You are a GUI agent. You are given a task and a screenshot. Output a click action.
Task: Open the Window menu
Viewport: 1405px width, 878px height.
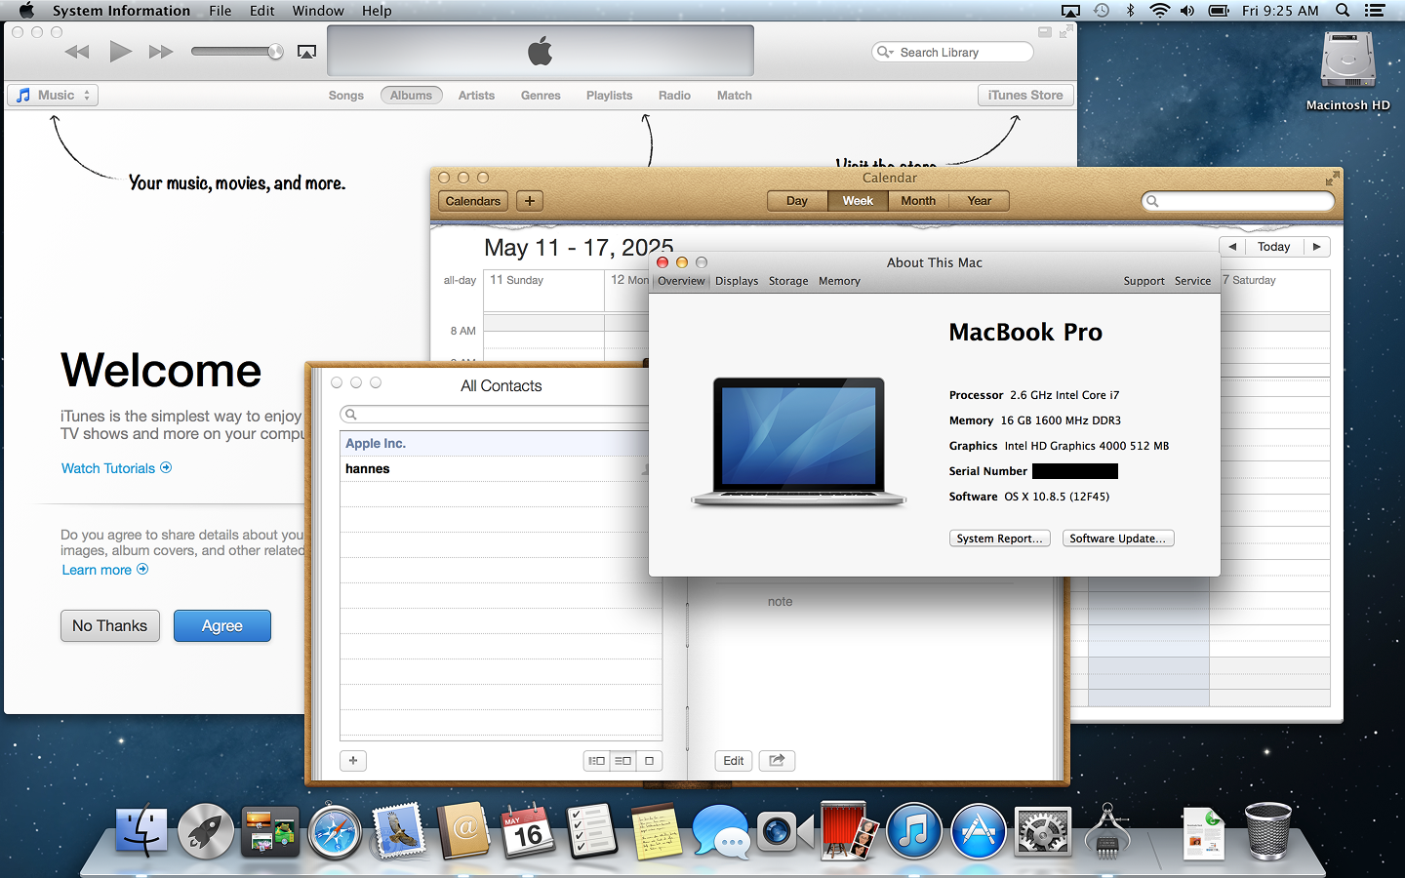tap(318, 11)
